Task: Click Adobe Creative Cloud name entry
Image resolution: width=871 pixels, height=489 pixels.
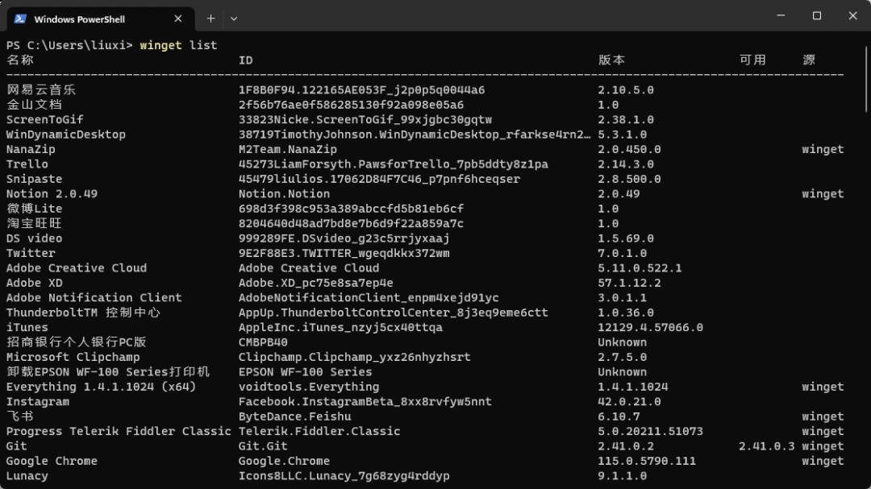Action: coord(77,268)
